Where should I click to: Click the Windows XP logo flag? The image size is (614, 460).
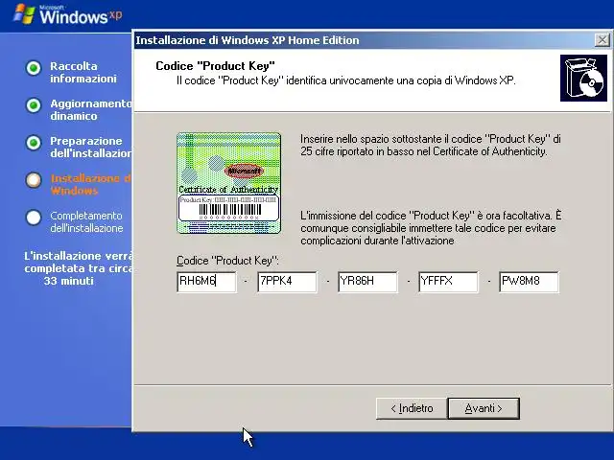(24, 14)
